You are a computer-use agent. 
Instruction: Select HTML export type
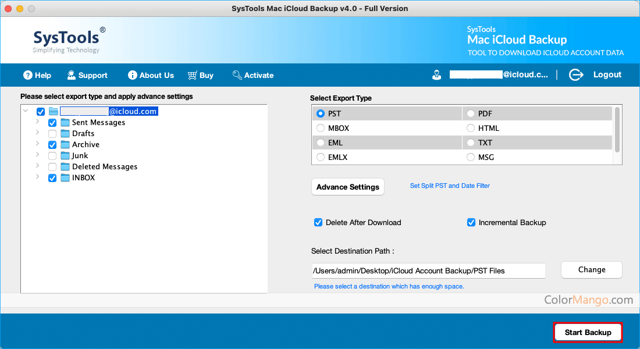click(471, 128)
